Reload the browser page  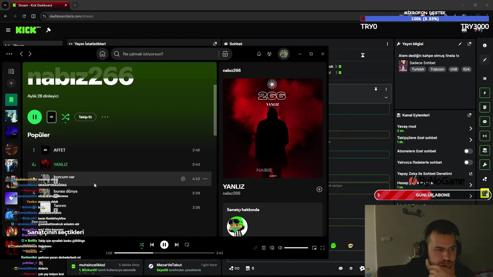(24, 16)
